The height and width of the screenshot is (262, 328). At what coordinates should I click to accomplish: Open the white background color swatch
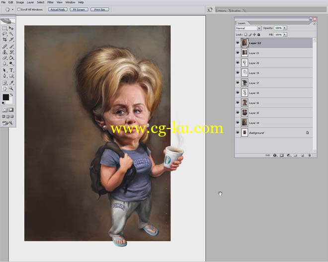pos(10,101)
